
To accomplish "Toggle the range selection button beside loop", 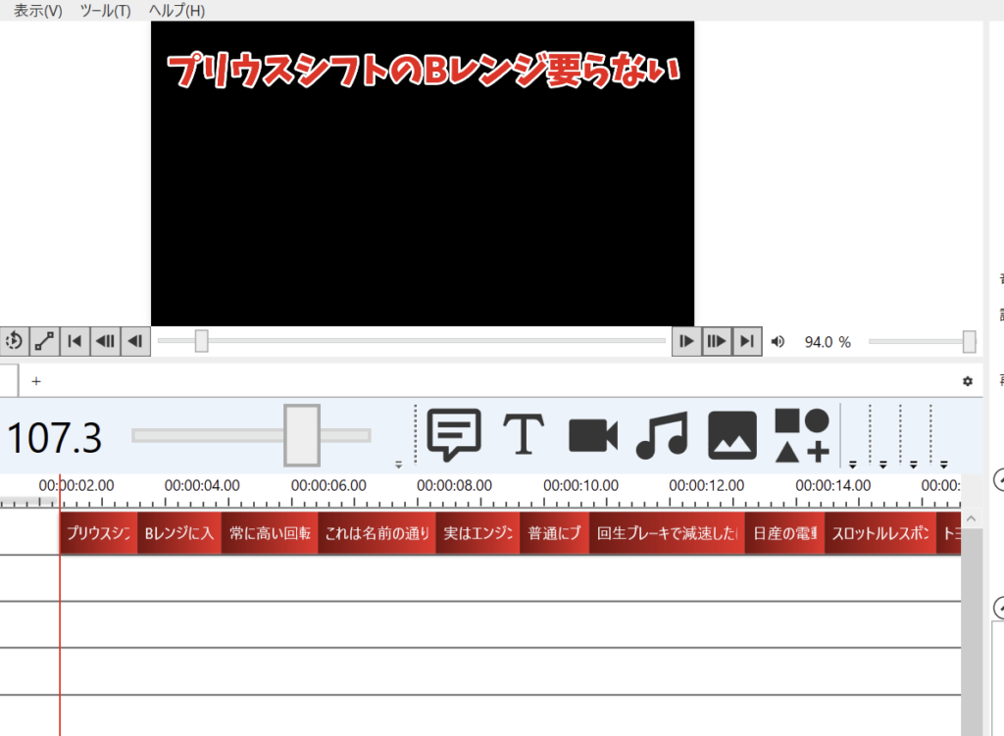I will coord(44,341).
